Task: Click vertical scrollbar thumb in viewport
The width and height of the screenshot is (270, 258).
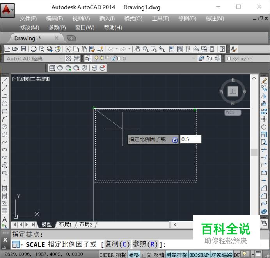Action: 254,153
